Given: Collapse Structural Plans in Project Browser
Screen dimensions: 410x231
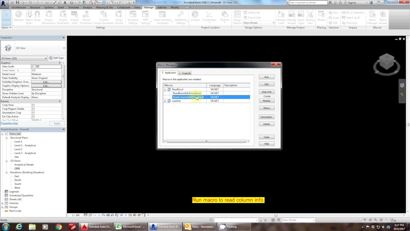Looking at the screenshot, I should [x=6, y=138].
